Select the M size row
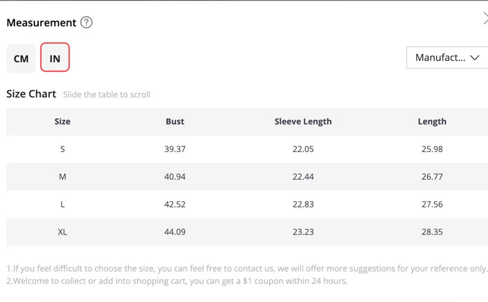This screenshot has width=488, height=302. coord(62,177)
